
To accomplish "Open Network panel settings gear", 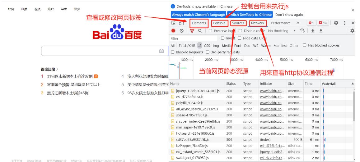I will (352, 31).
